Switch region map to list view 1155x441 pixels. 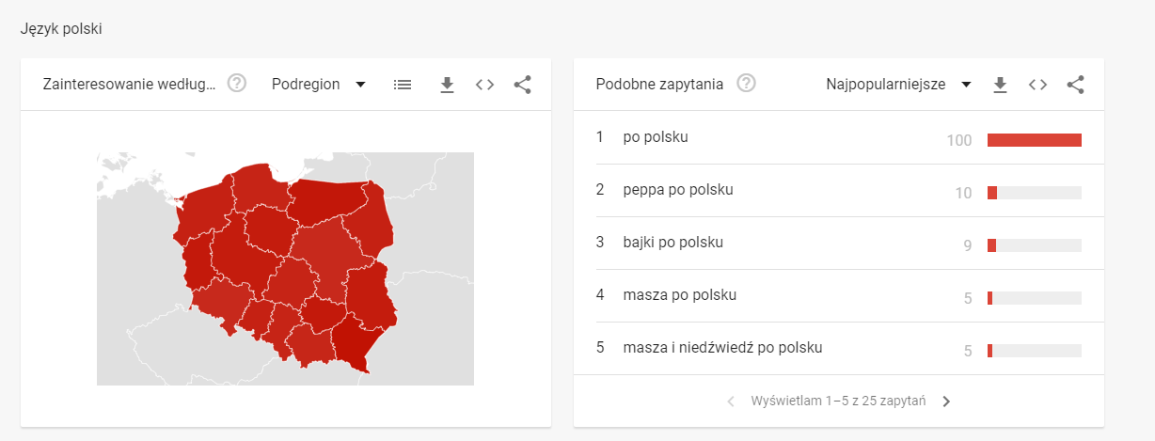403,85
